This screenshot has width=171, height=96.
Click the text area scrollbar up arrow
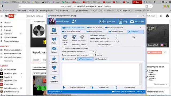tap(140, 64)
